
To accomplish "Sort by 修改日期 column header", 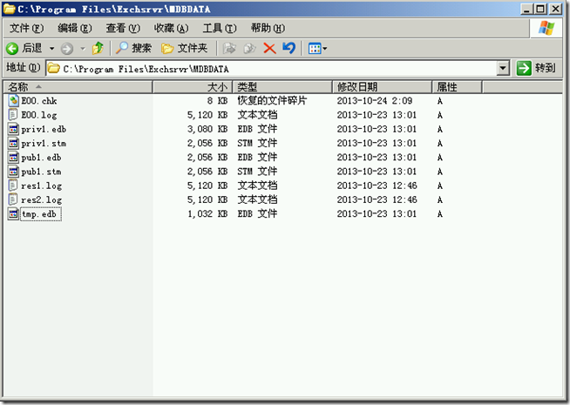I will click(382, 87).
